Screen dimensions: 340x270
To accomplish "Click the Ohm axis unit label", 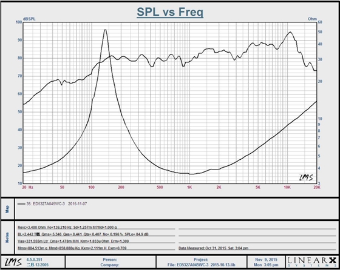I will tap(312, 19).
